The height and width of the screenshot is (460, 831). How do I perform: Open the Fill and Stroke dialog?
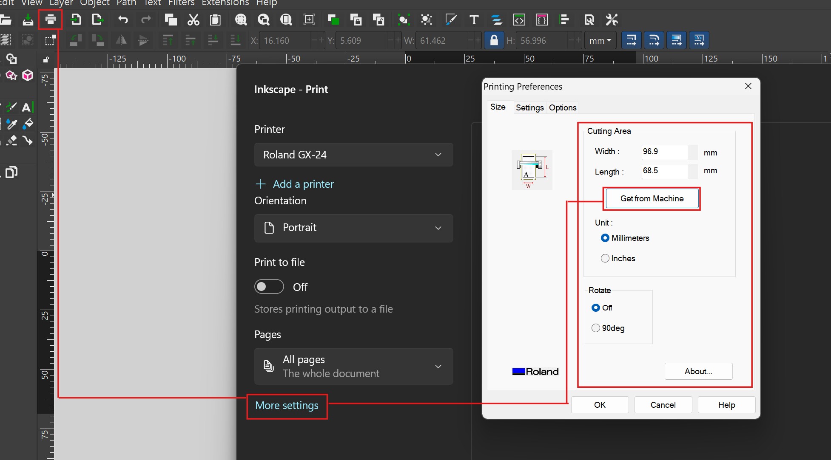(x=451, y=20)
